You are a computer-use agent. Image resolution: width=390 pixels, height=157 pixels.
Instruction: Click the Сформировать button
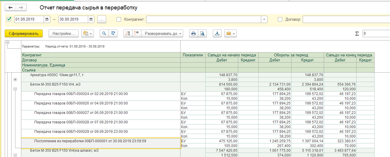[24, 34]
